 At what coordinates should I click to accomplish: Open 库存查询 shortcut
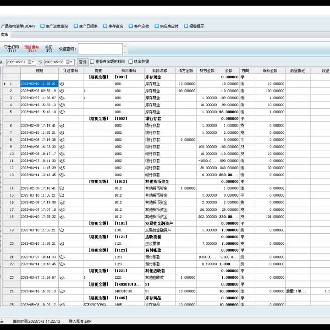point(113,26)
